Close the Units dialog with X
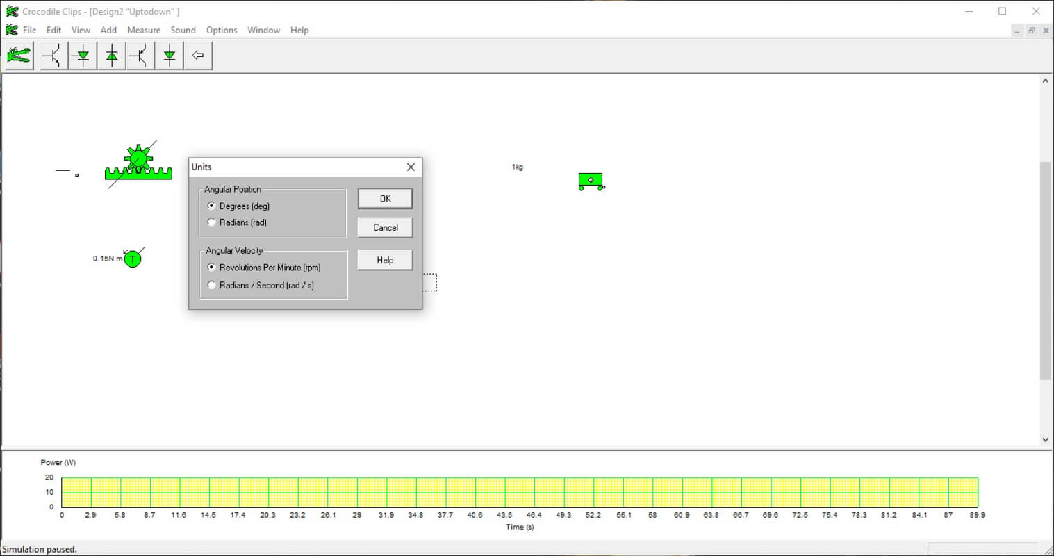 tap(411, 167)
